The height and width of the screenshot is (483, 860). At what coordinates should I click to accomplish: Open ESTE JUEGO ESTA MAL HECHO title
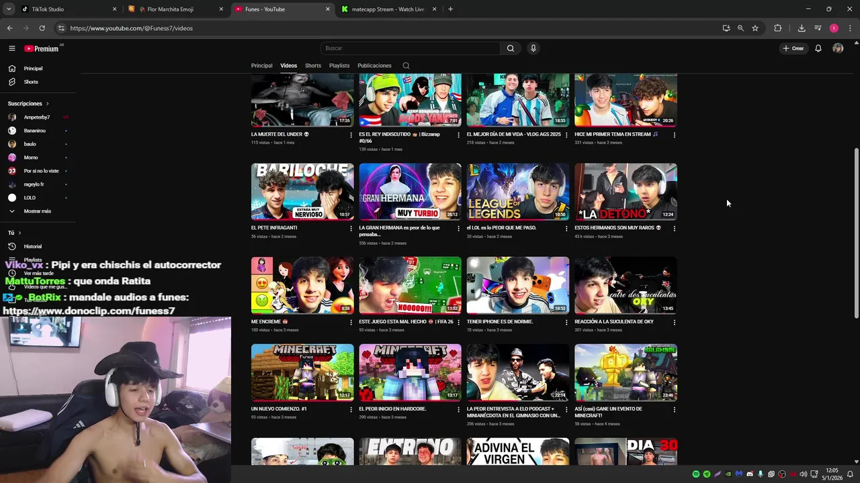click(406, 322)
